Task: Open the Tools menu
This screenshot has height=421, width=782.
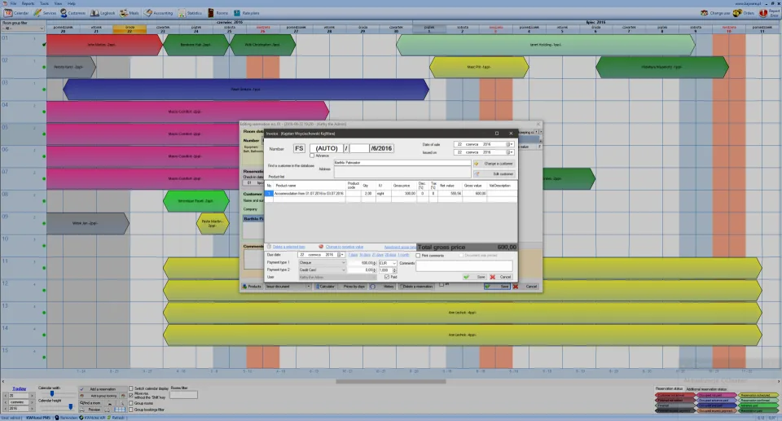Action: tap(44, 3)
